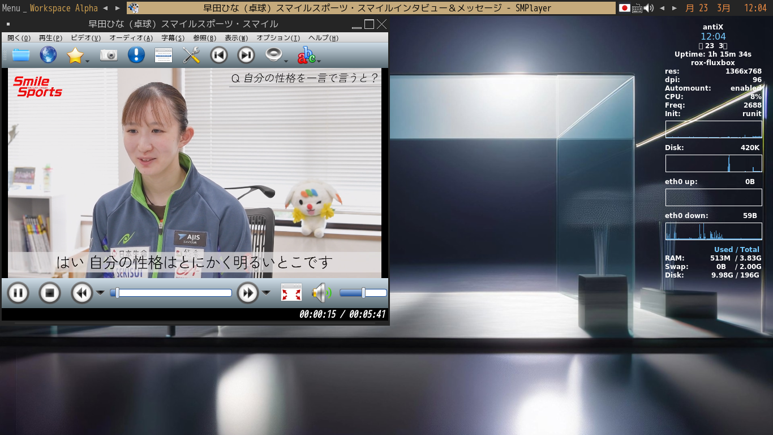Click the video picture in SMPlayer
773x435 pixels.
195,173
